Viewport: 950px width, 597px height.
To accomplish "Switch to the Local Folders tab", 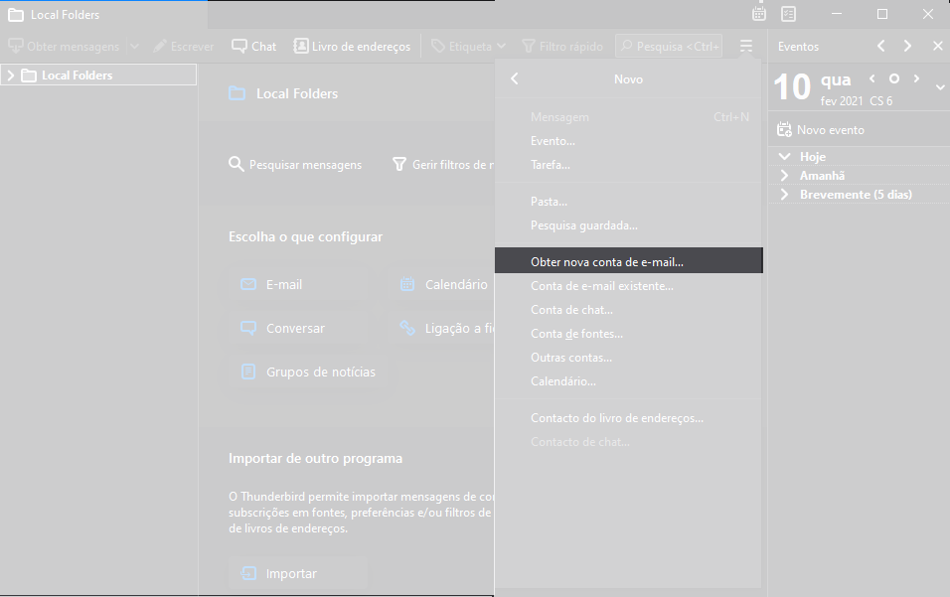I will pyautogui.click(x=103, y=15).
